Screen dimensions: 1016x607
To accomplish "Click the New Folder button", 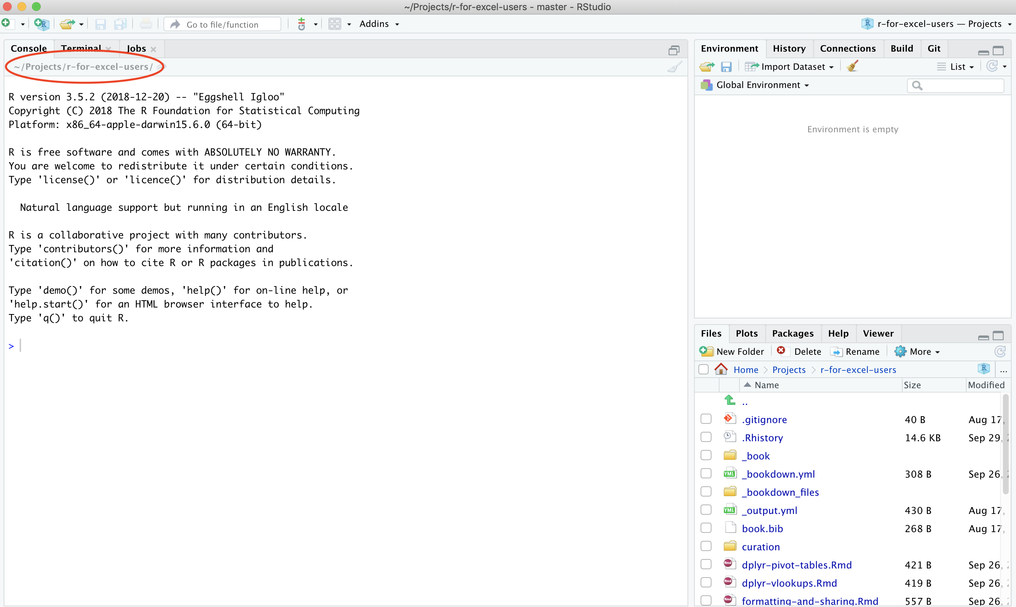I will (x=731, y=352).
